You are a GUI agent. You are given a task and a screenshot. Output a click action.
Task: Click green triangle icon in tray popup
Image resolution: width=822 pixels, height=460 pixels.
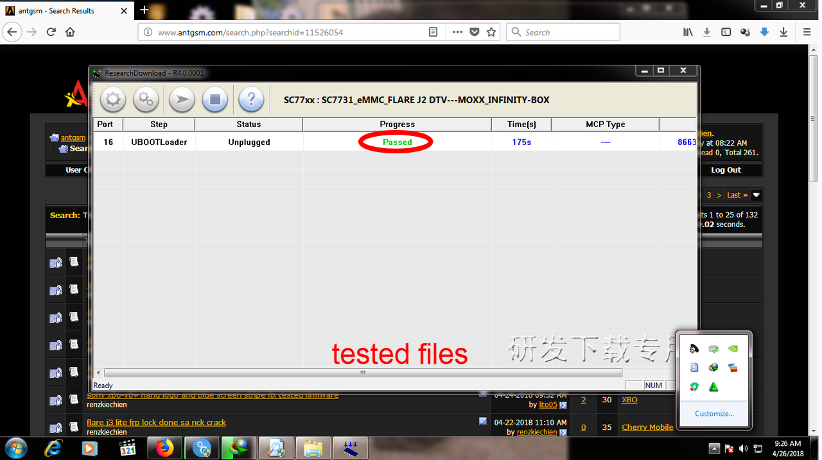713,387
